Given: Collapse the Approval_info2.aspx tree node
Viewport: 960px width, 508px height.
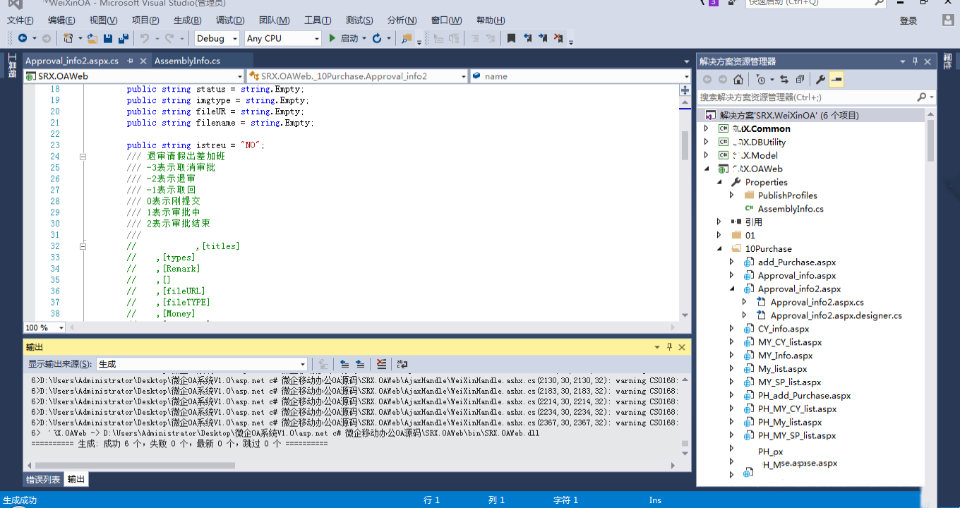Looking at the screenshot, I should [x=732, y=289].
